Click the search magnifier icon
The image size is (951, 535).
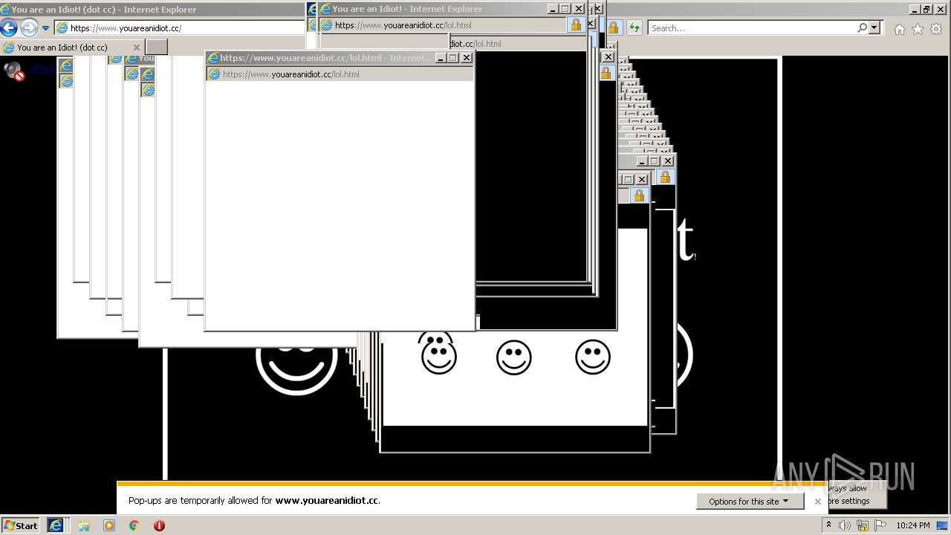[862, 27]
